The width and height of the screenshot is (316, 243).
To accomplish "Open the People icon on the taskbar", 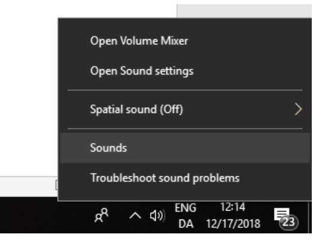I will 102,215.
